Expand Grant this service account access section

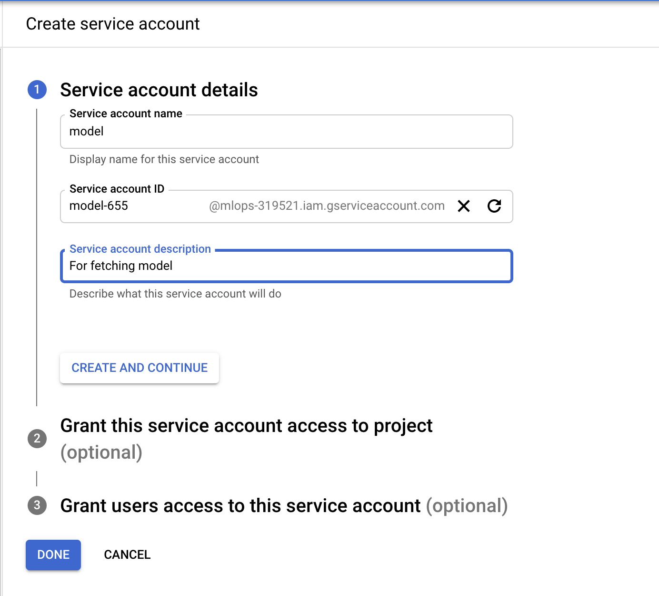pyautogui.click(x=246, y=426)
